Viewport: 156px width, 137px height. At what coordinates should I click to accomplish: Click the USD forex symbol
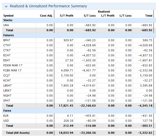coord(6,121)
